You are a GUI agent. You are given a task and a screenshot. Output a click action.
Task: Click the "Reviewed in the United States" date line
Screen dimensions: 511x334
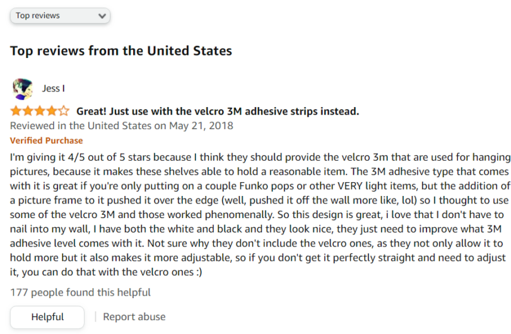tap(122, 126)
